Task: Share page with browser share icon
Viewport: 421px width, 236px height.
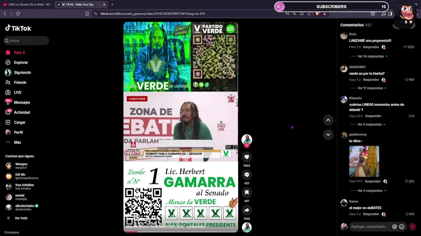Action: tap(309, 14)
